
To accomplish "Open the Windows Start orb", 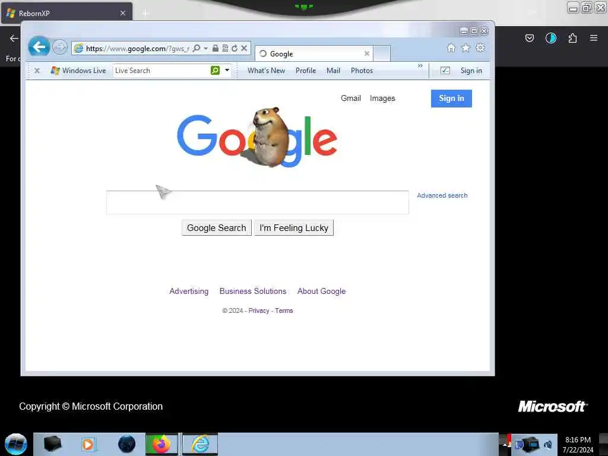I will point(15,444).
